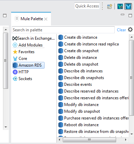
Task: Select Purchase reserved db instances offering
Action: tap(93, 118)
